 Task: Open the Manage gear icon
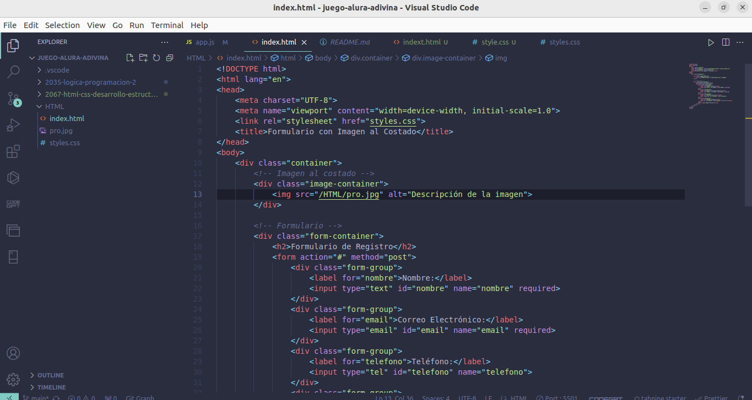click(x=13, y=380)
